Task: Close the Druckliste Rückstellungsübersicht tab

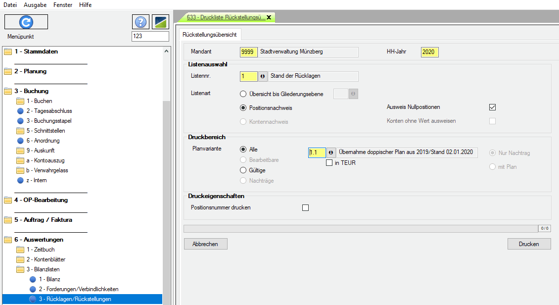Action: coord(269,17)
